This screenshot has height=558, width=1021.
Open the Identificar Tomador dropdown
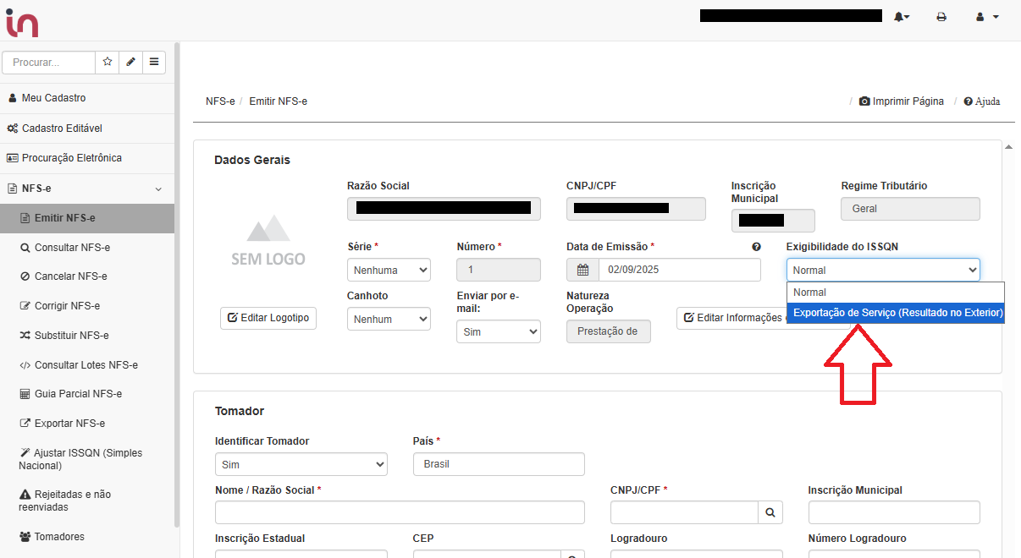tap(301, 464)
